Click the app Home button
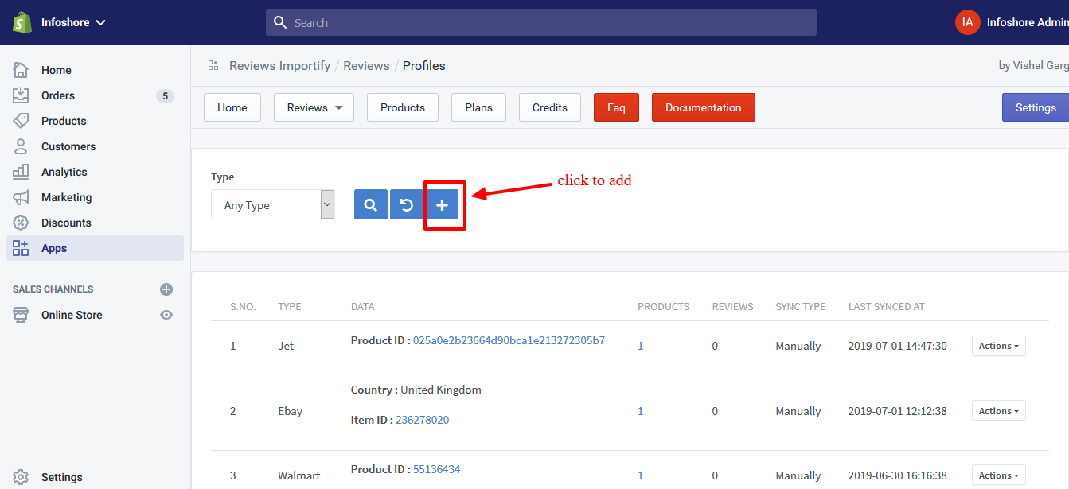 click(232, 107)
